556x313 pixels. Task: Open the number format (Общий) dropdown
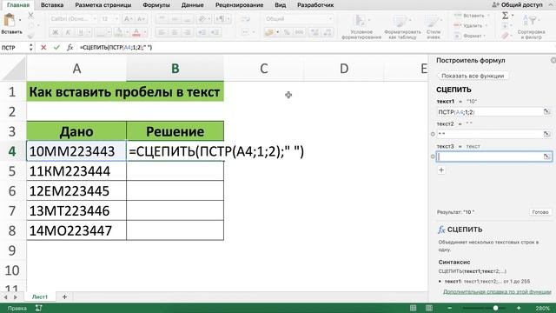[330, 19]
